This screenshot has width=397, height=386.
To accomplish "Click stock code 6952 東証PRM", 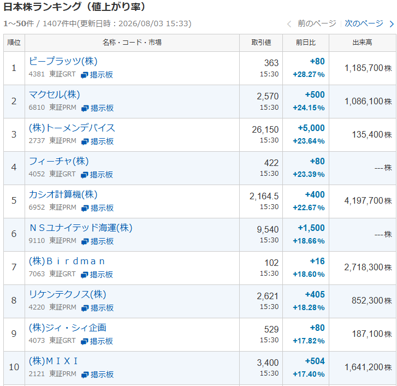I will pyautogui.click(x=52, y=207).
